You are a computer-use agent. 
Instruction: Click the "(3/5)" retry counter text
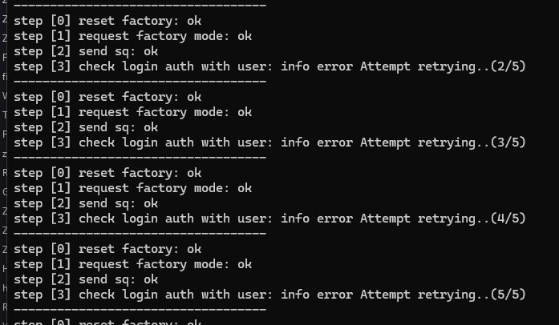click(506, 142)
